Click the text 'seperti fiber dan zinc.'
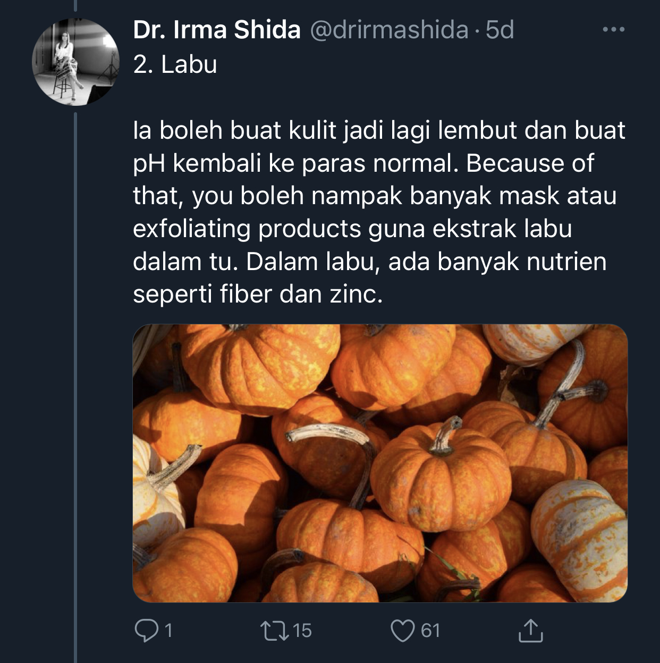 click(258, 294)
